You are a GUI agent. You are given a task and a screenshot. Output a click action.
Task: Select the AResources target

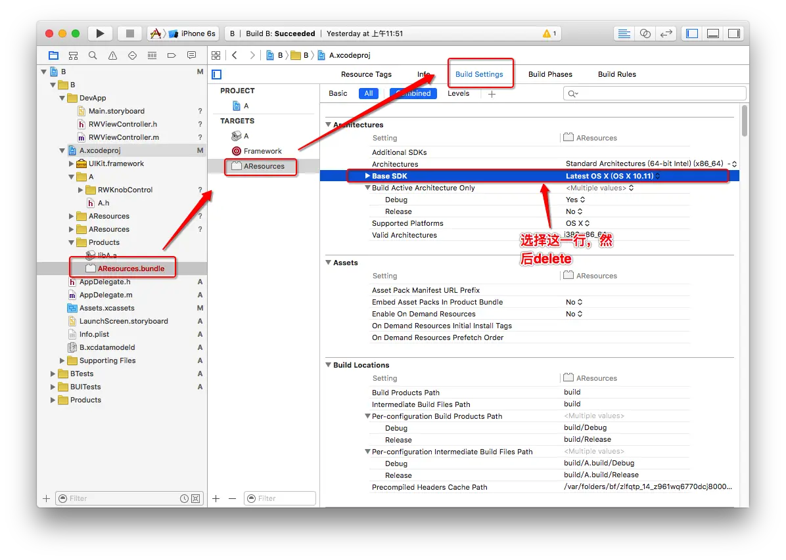(264, 166)
